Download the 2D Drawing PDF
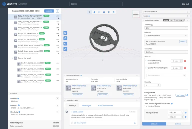The width and height of the screenshot is (192, 129). [135, 123]
